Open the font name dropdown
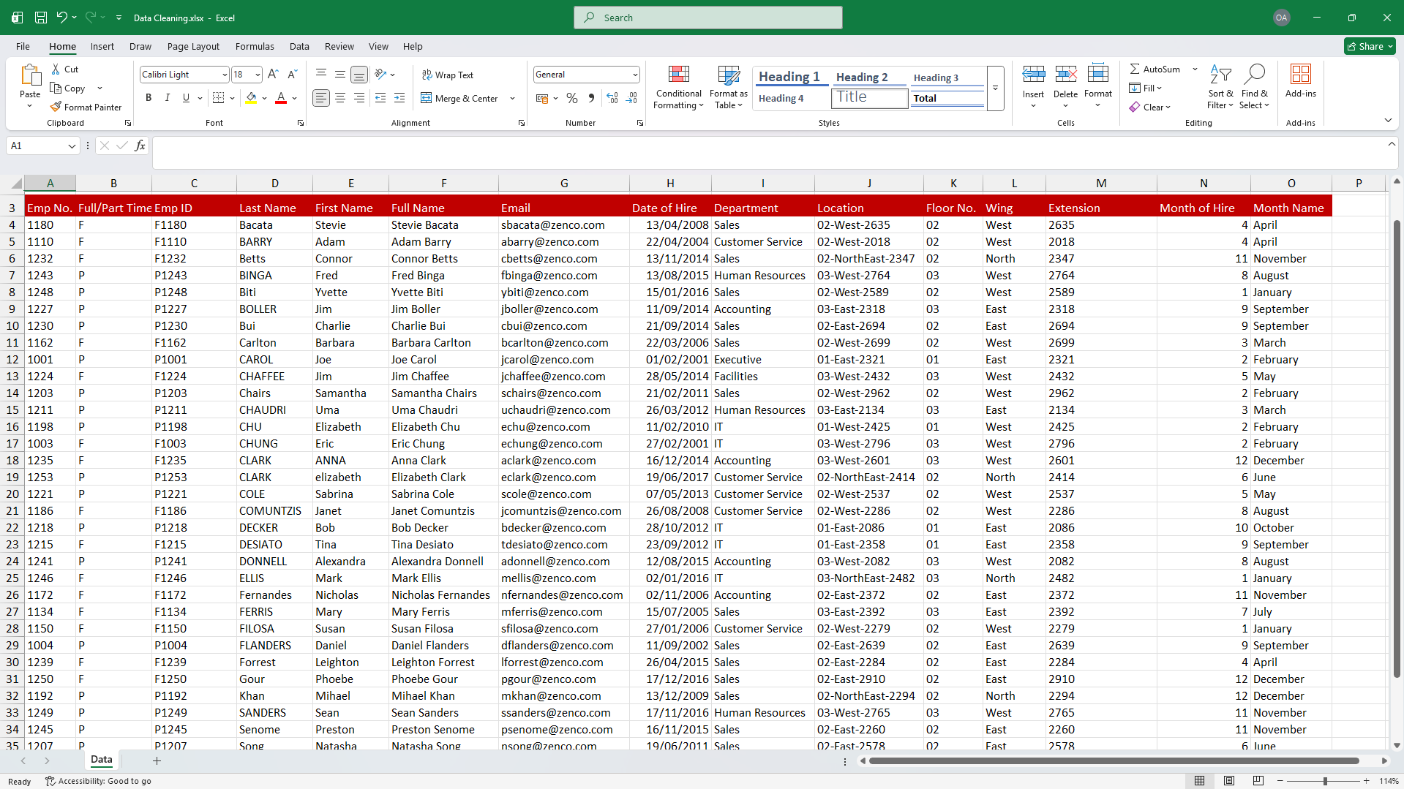This screenshot has height=789, width=1404. tap(224, 75)
